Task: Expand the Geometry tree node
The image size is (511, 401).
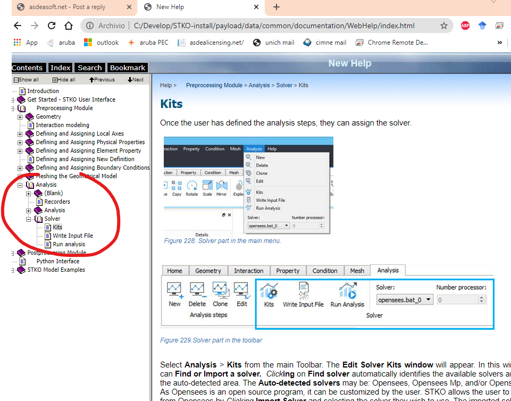Action: (20, 117)
